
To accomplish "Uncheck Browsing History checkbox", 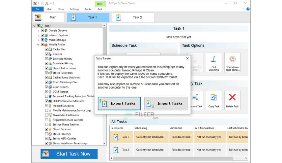I will 47,59.
